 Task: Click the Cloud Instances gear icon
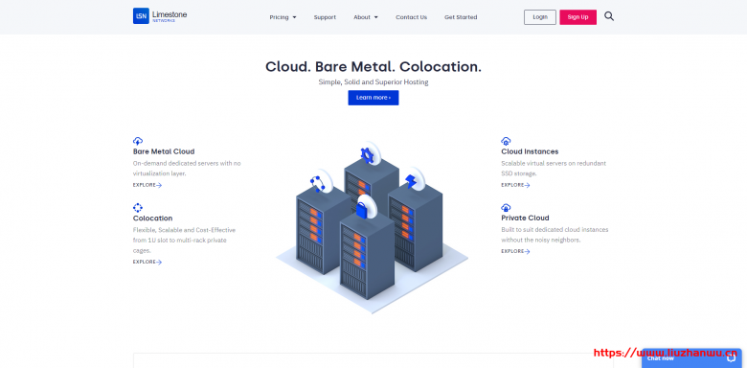tap(506, 141)
